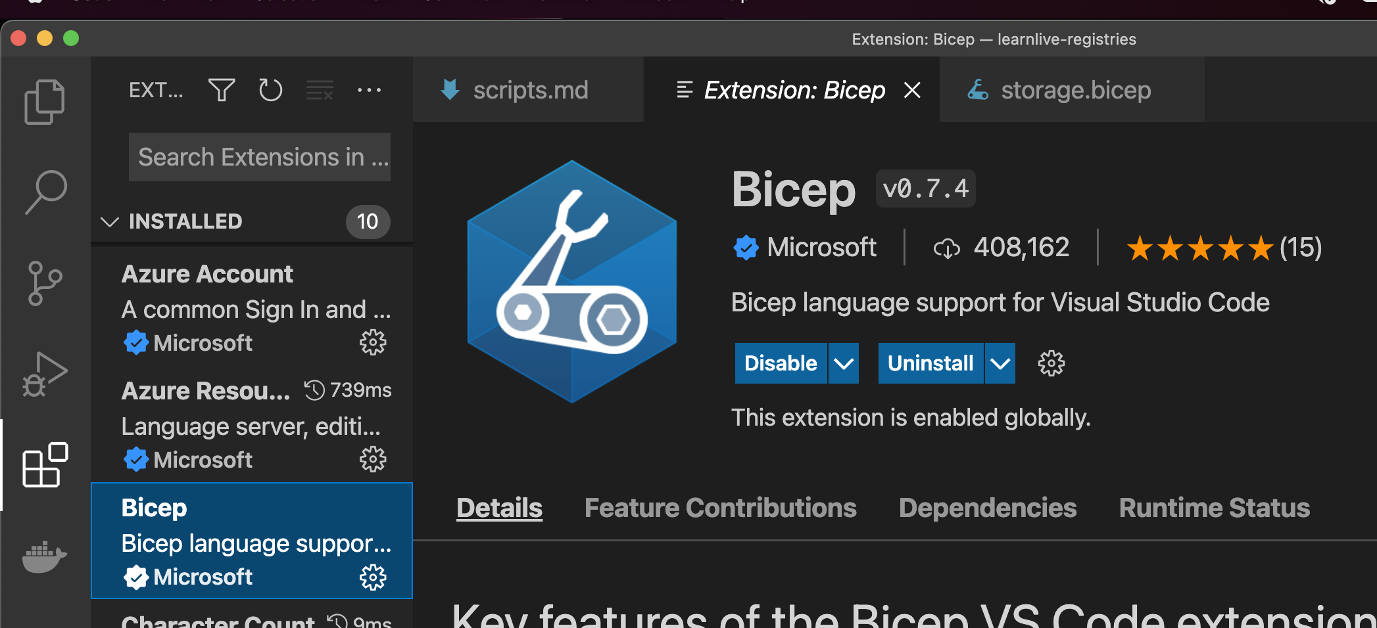This screenshot has height=628, width=1377.
Task: Open gear settings for Azure Account extension
Action: coord(373,342)
